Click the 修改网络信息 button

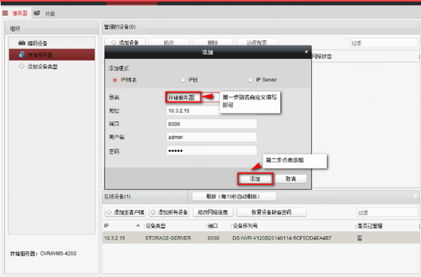click(x=213, y=212)
